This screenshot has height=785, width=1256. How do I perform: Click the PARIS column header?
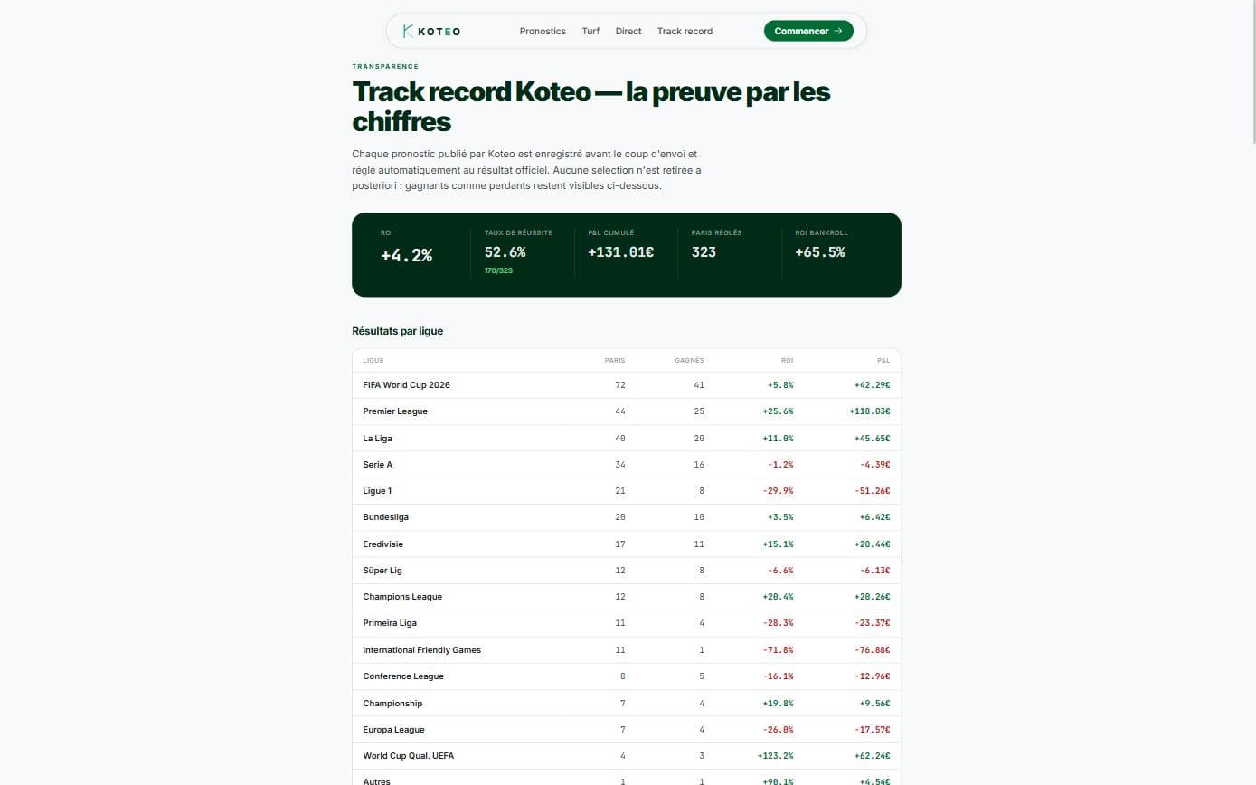pyautogui.click(x=615, y=360)
